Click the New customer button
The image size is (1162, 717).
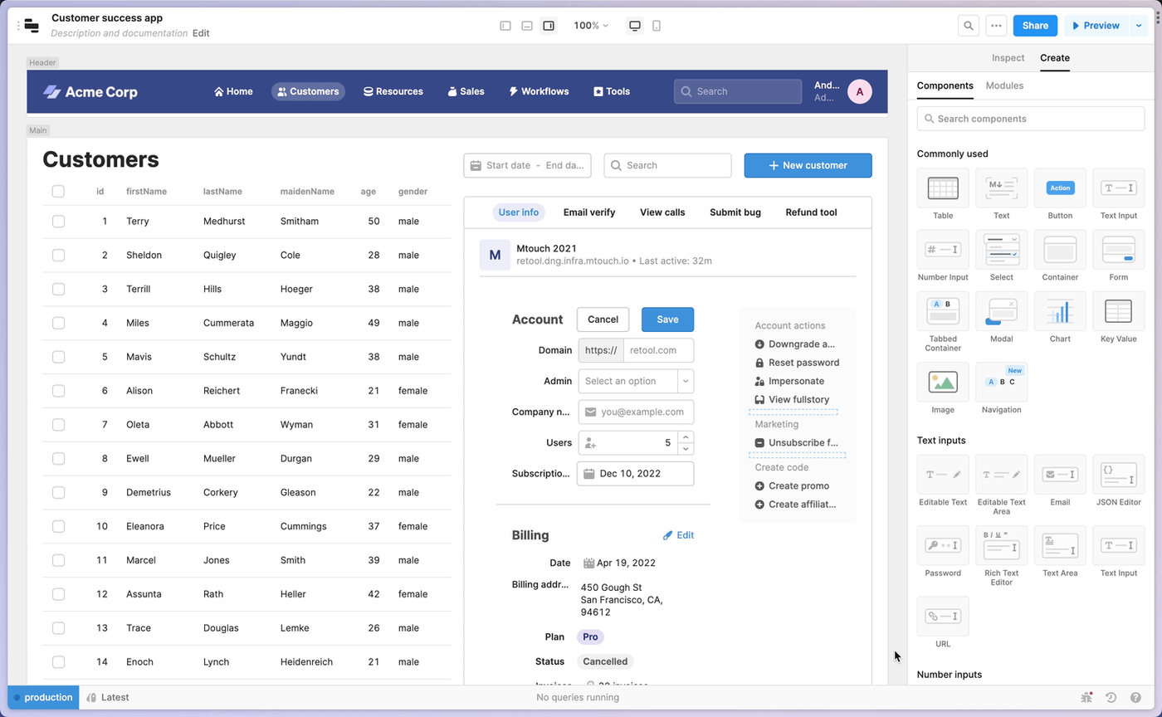pos(808,165)
